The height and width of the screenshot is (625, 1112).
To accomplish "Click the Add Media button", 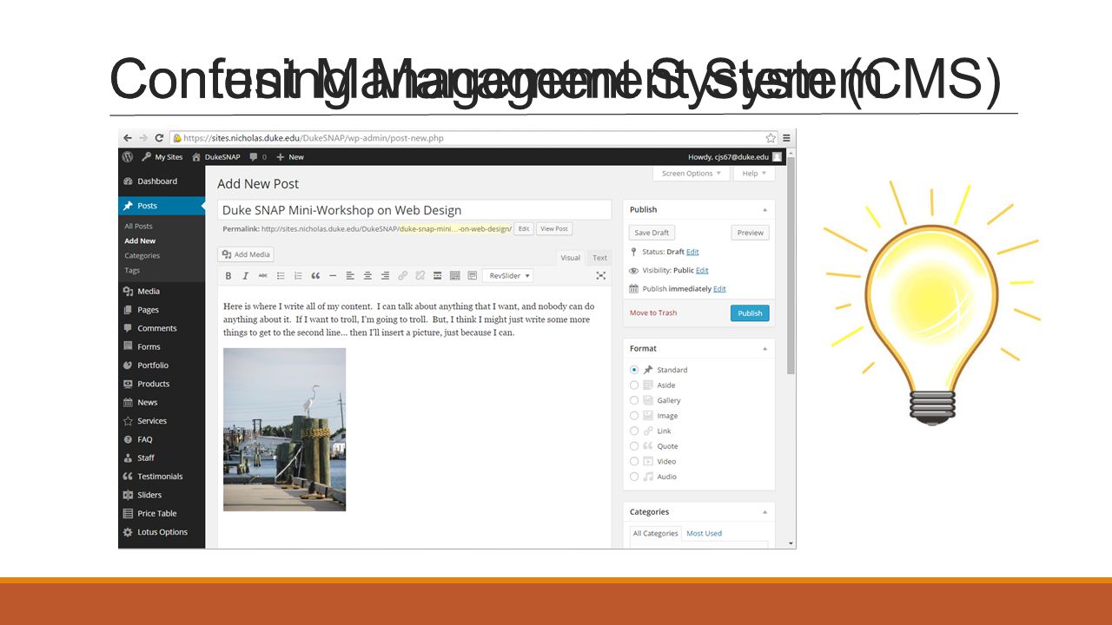I will [247, 254].
